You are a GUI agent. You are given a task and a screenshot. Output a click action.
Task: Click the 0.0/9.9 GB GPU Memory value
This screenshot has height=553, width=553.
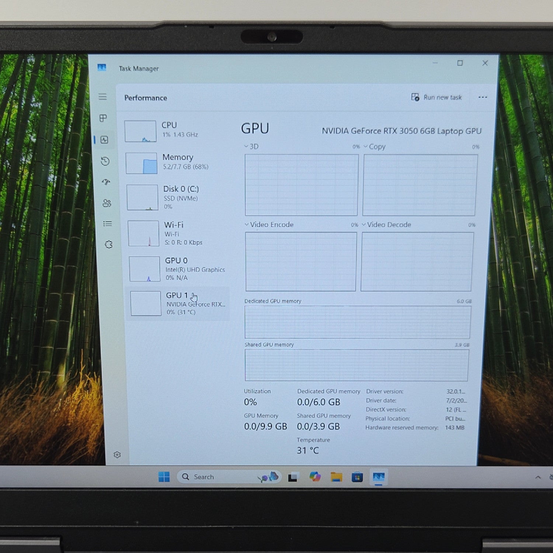tap(265, 427)
